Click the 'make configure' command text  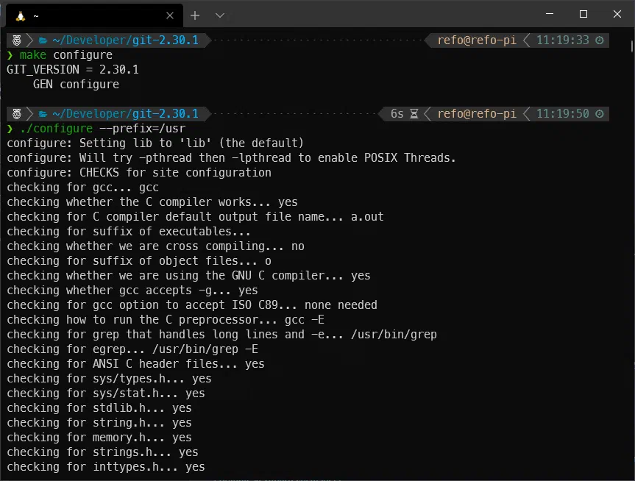click(66, 55)
